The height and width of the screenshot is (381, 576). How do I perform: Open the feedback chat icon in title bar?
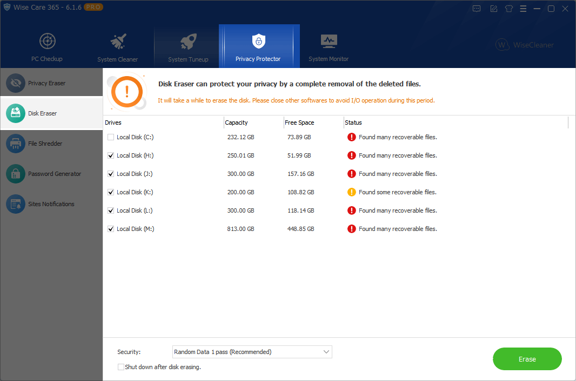point(477,9)
